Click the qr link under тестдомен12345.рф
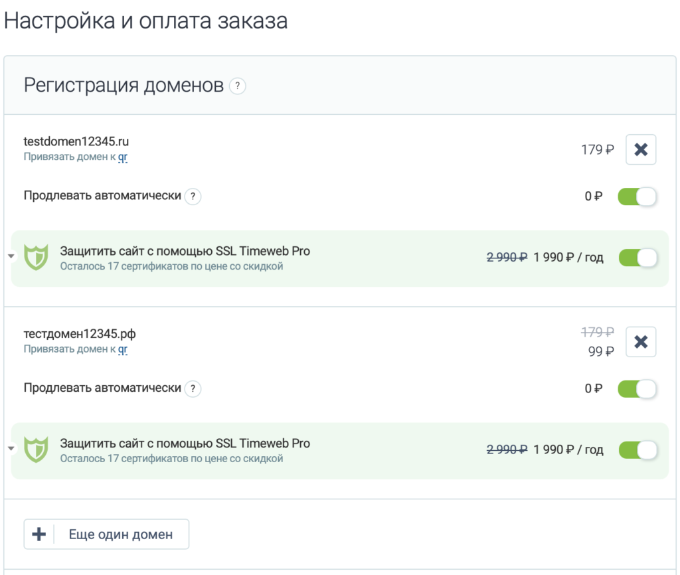Image resolution: width=680 pixels, height=575 pixels. click(x=123, y=349)
